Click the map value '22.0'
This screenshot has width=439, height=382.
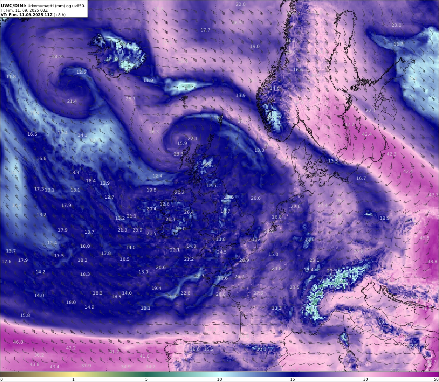[x=241, y=4]
